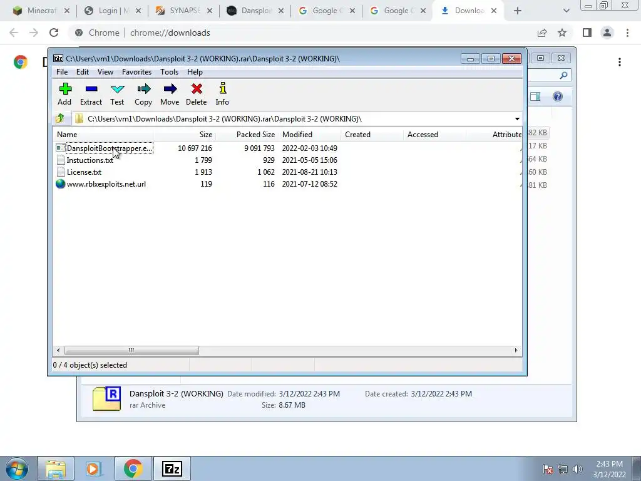Bookmark this page with the star icon
Image resolution: width=641 pixels, height=481 pixels.
(x=562, y=33)
